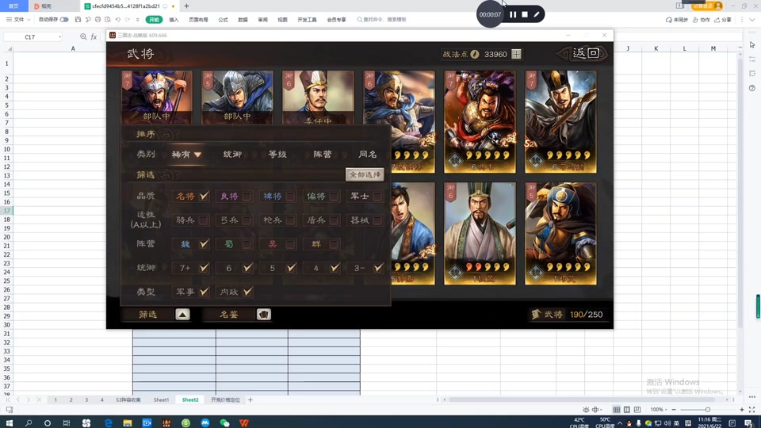Open the cell name box dropdown

tap(59, 37)
